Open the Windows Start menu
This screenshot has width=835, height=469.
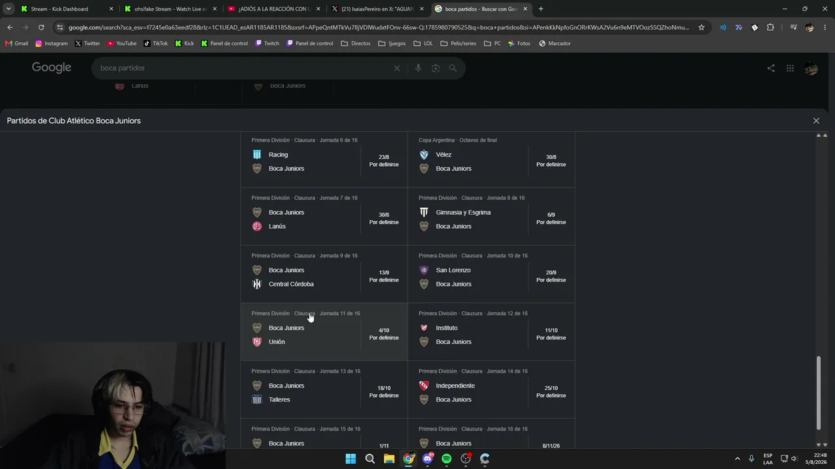pyautogui.click(x=351, y=459)
